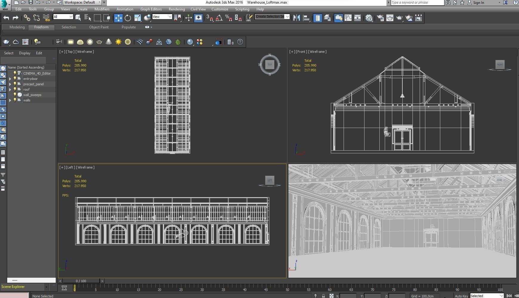Screen dimensions: 519x298
Task: Choose the rectangular selection region tool
Action: click(x=97, y=18)
